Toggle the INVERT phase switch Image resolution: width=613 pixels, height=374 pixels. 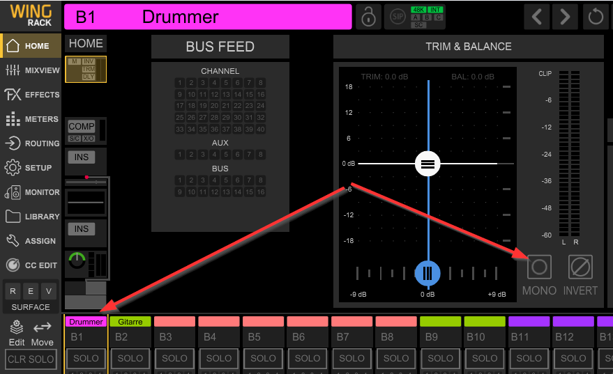580,267
